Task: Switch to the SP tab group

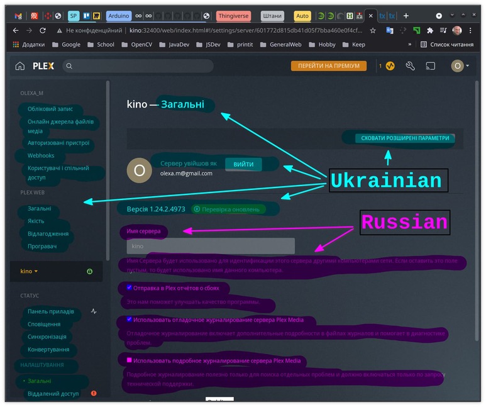Action: pyautogui.click(x=74, y=16)
